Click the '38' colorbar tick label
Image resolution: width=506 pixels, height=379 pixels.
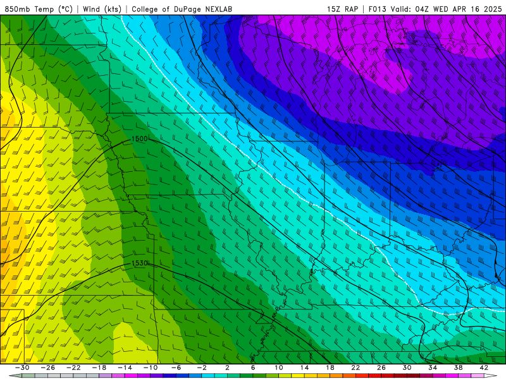click(458, 368)
